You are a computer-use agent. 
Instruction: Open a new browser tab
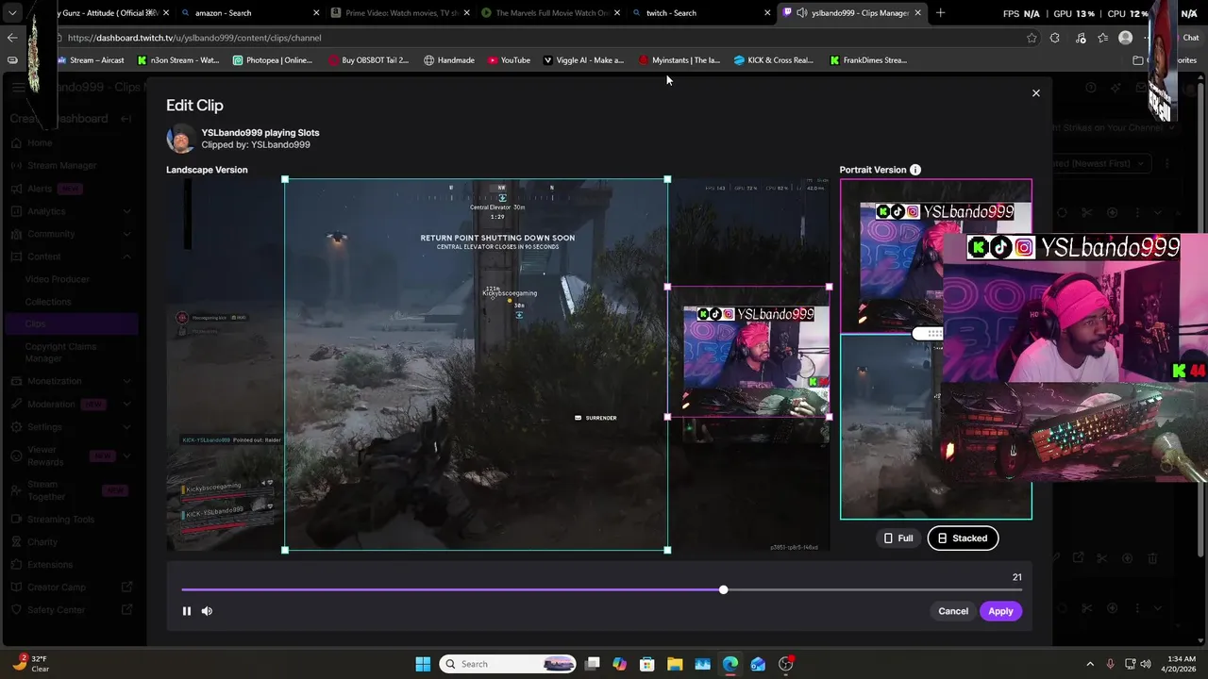click(940, 13)
